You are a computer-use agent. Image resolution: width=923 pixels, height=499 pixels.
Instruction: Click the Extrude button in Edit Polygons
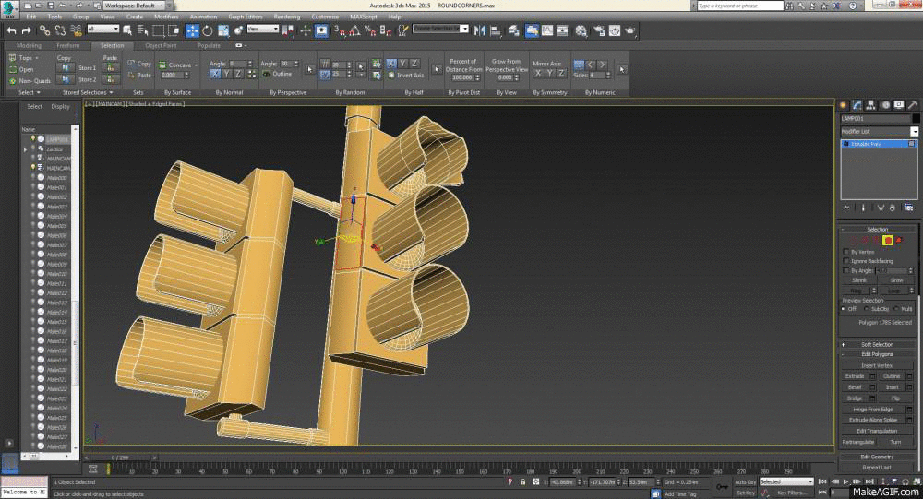pyautogui.click(x=855, y=376)
